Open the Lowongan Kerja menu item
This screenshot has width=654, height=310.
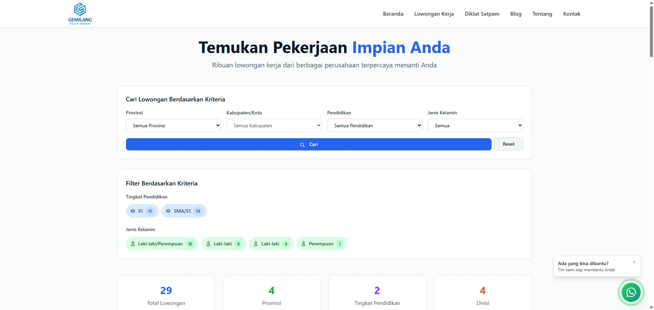434,14
